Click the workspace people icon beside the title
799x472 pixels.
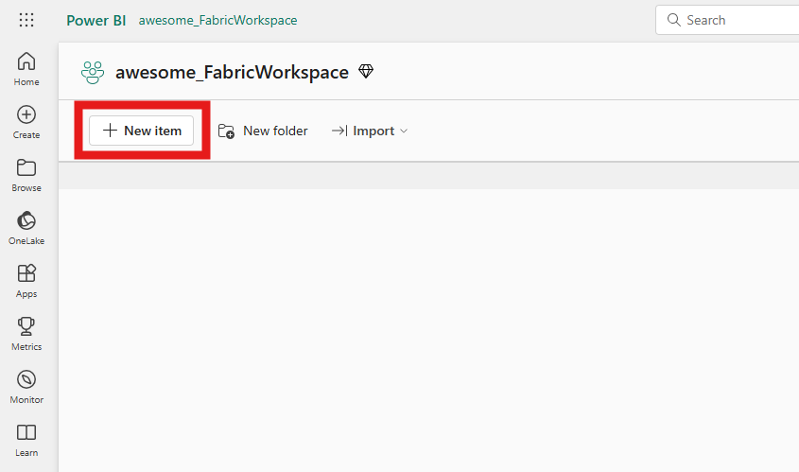(93, 73)
